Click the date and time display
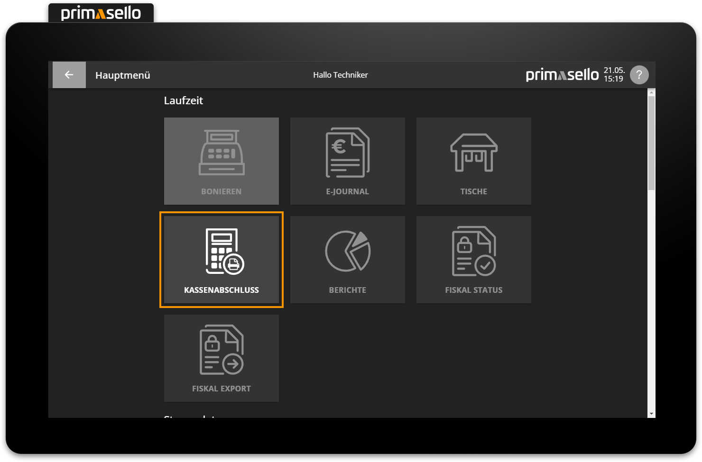 click(614, 75)
